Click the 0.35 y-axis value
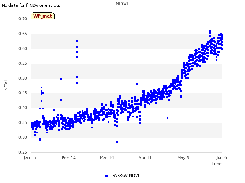 [x=23, y=123]
